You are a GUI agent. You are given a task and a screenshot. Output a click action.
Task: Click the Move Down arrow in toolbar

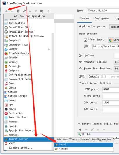point(36,11)
